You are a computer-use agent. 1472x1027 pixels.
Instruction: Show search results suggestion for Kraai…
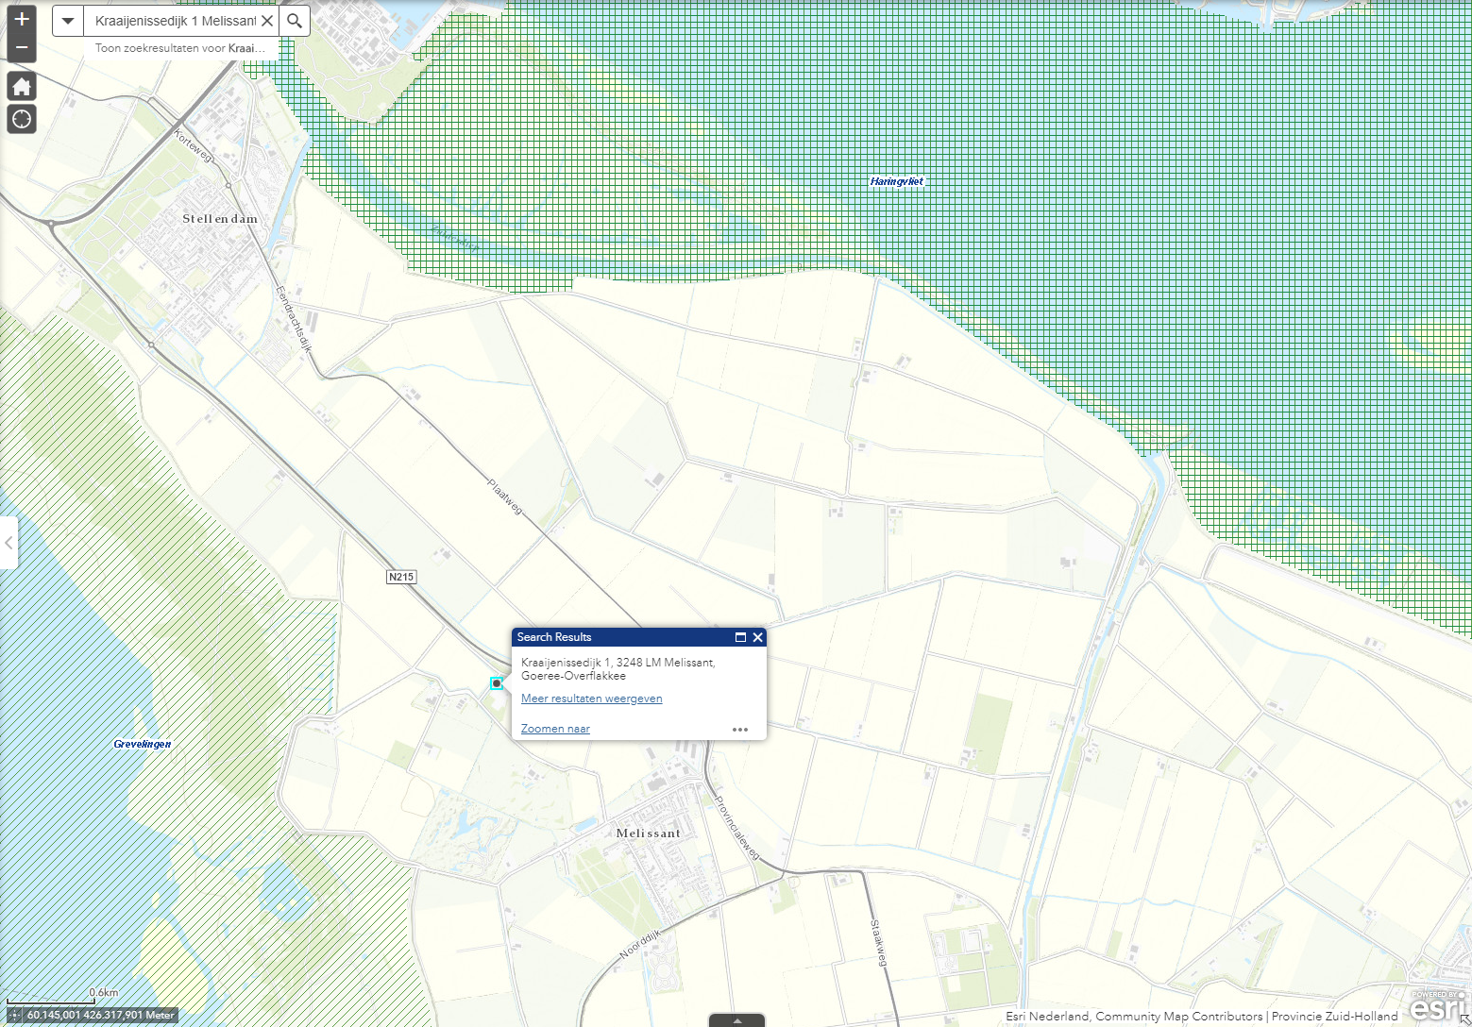point(179,48)
